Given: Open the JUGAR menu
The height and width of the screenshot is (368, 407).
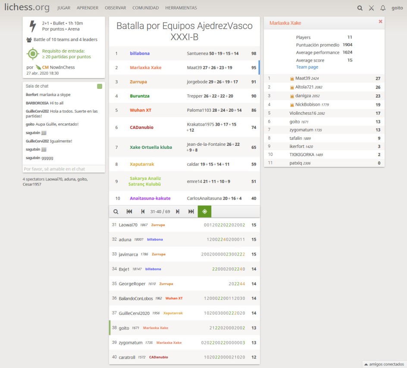Looking at the screenshot, I should (x=64, y=8).
